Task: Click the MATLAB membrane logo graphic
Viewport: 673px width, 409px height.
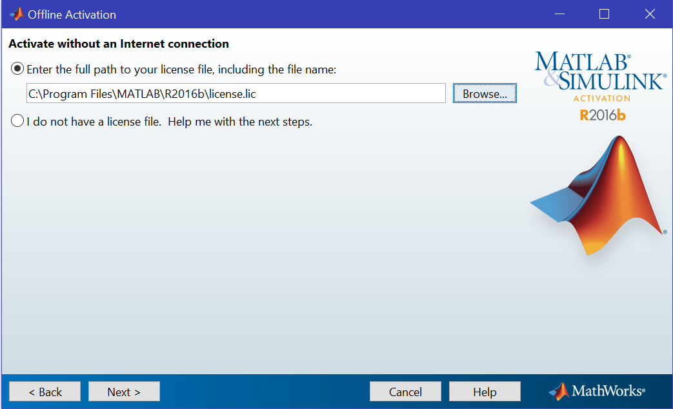Action: (x=598, y=195)
